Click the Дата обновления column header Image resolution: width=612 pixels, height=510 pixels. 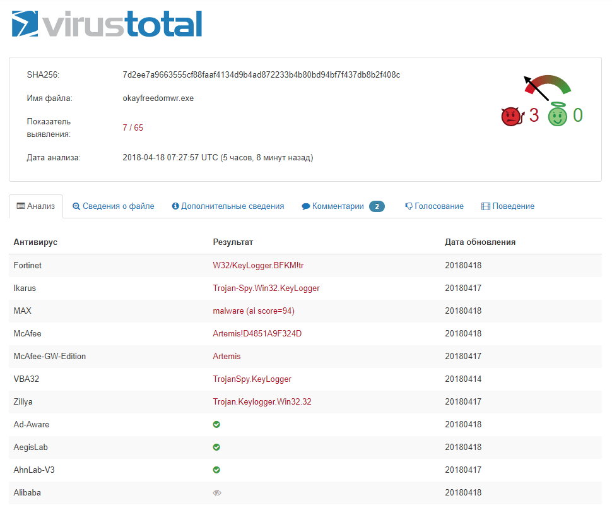click(x=480, y=242)
